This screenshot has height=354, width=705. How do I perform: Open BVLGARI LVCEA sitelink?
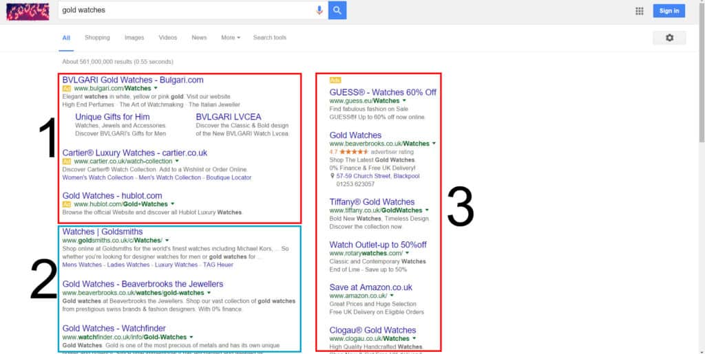click(229, 117)
